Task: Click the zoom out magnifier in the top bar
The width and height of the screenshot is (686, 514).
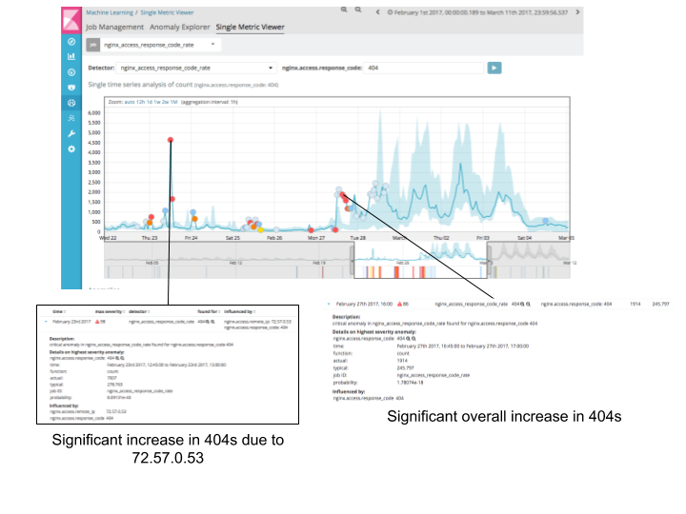Action: 358,10
